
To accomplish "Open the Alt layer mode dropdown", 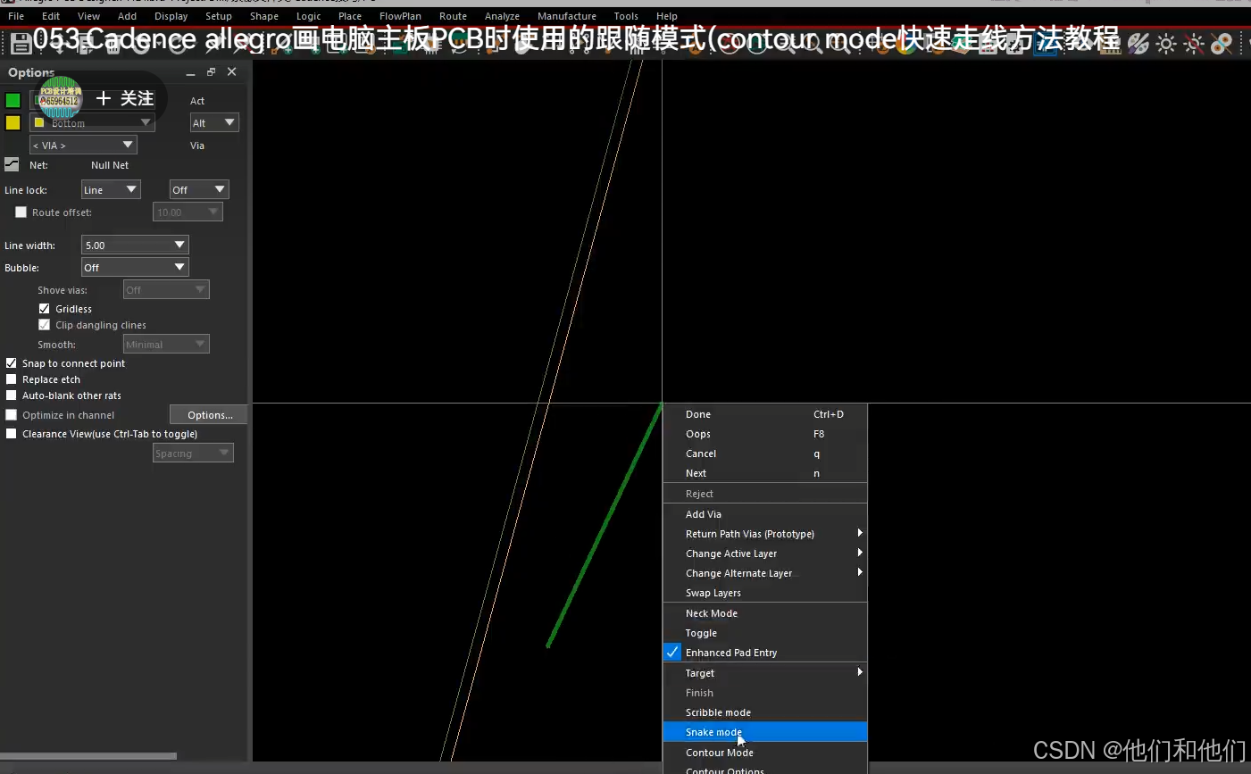I will click(x=214, y=122).
